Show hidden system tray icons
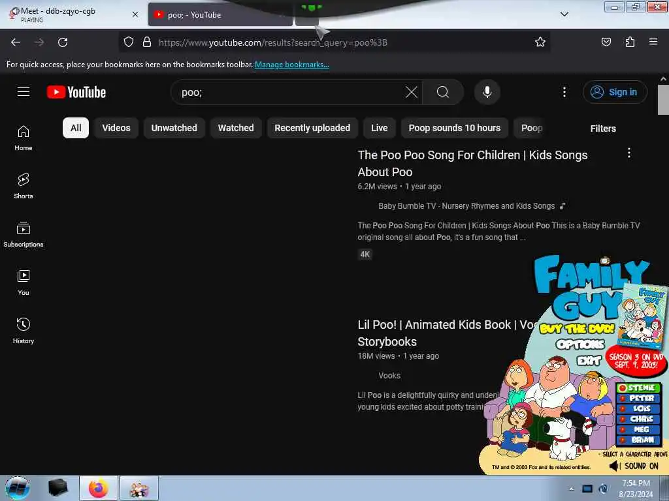 tap(571, 489)
